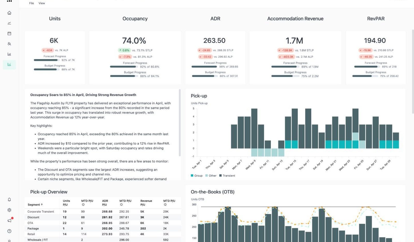
Task: Click the Revenue P/U column header
Action: click(x=146, y=203)
